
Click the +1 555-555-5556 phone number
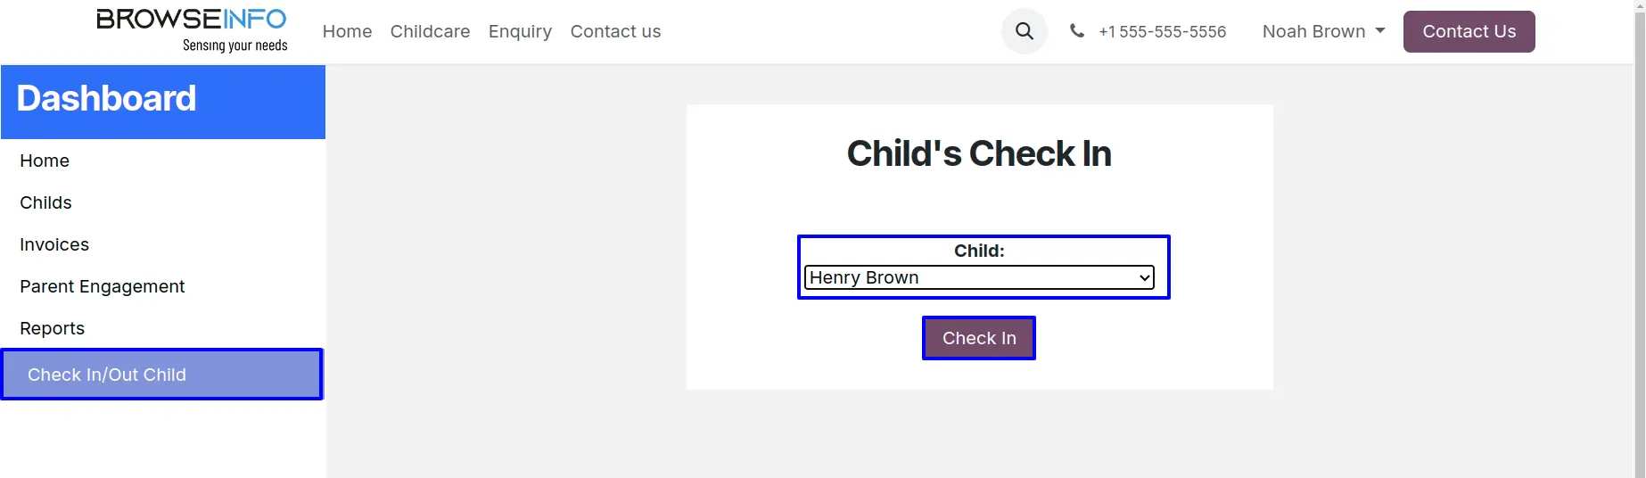click(1162, 31)
